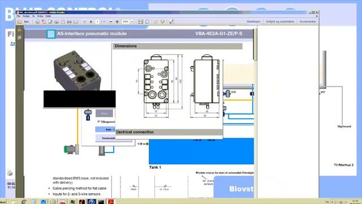362x204 pixels.
Task: Click the green pump motor in process view
Action: (71, 150)
